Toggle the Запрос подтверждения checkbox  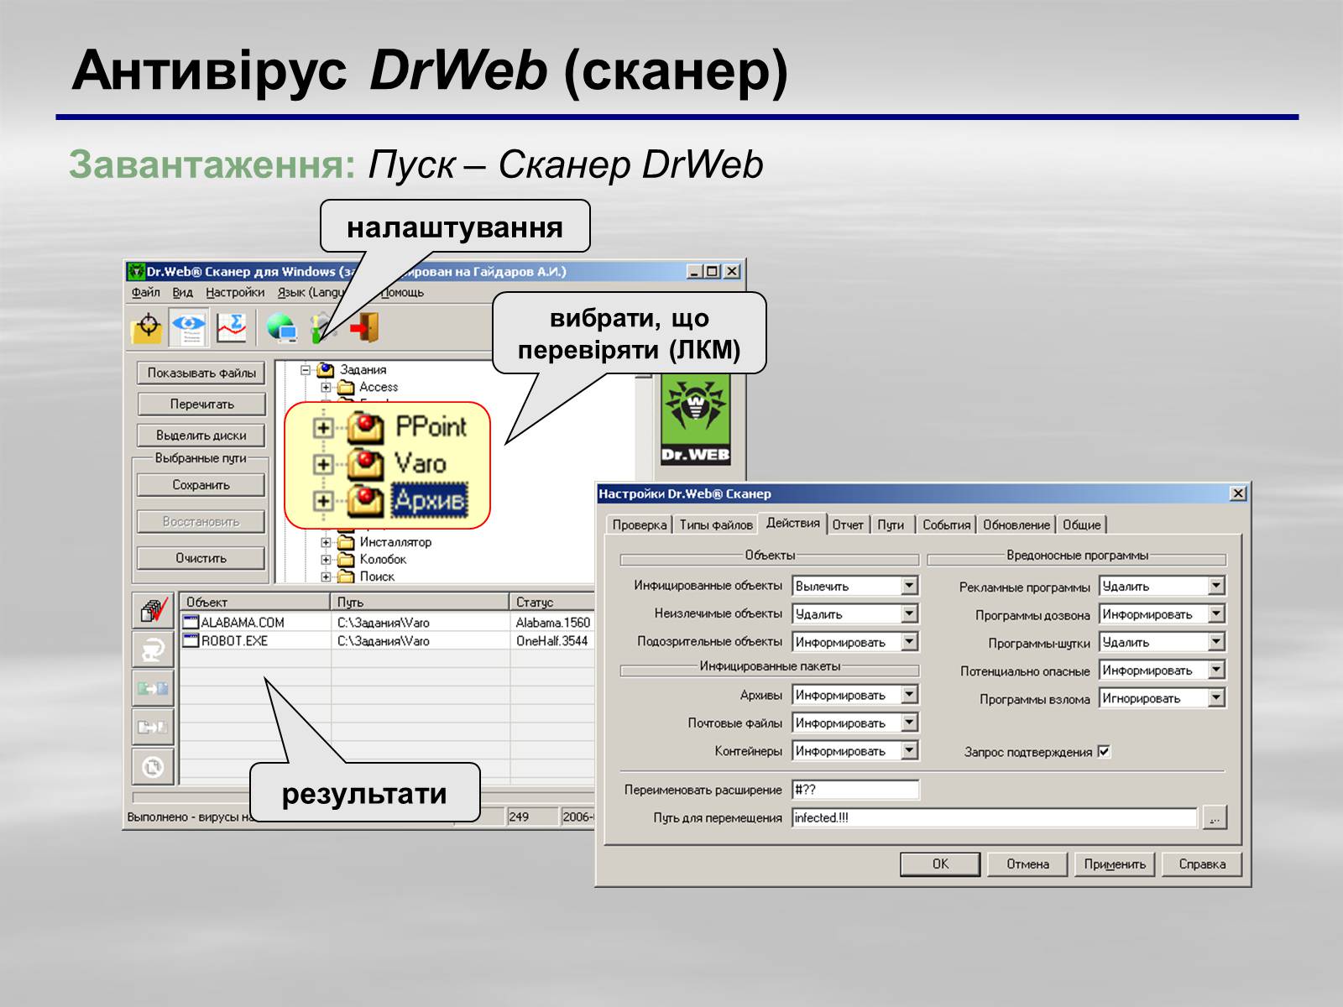coord(1105,751)
